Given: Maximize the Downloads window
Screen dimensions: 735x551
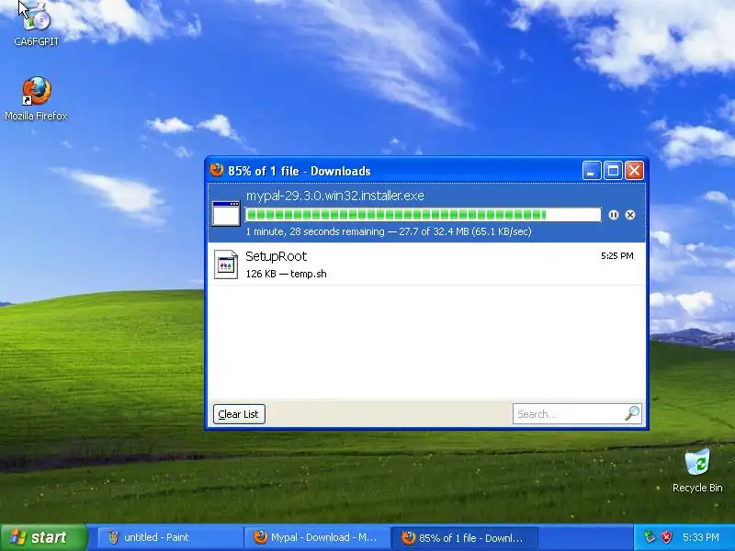Looking at the screenshot, I should click(x=613, y=171).
